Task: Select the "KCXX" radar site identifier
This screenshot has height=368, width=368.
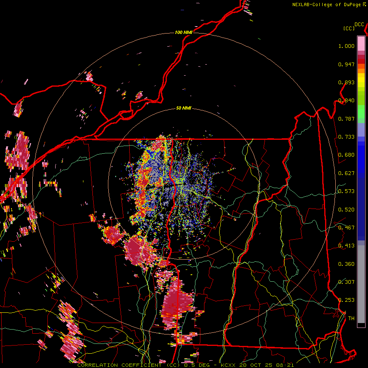Action: coord(228,365)
